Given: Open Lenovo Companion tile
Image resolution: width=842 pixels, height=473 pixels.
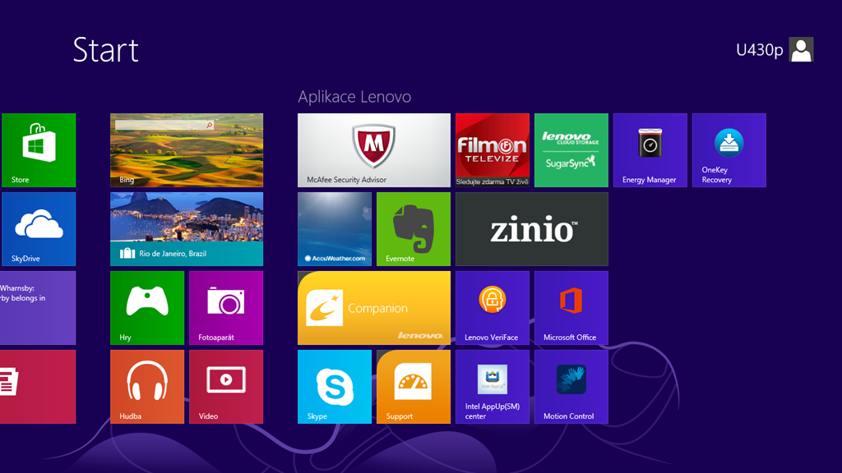Looking at the screenshot, I should pos(373,308).
